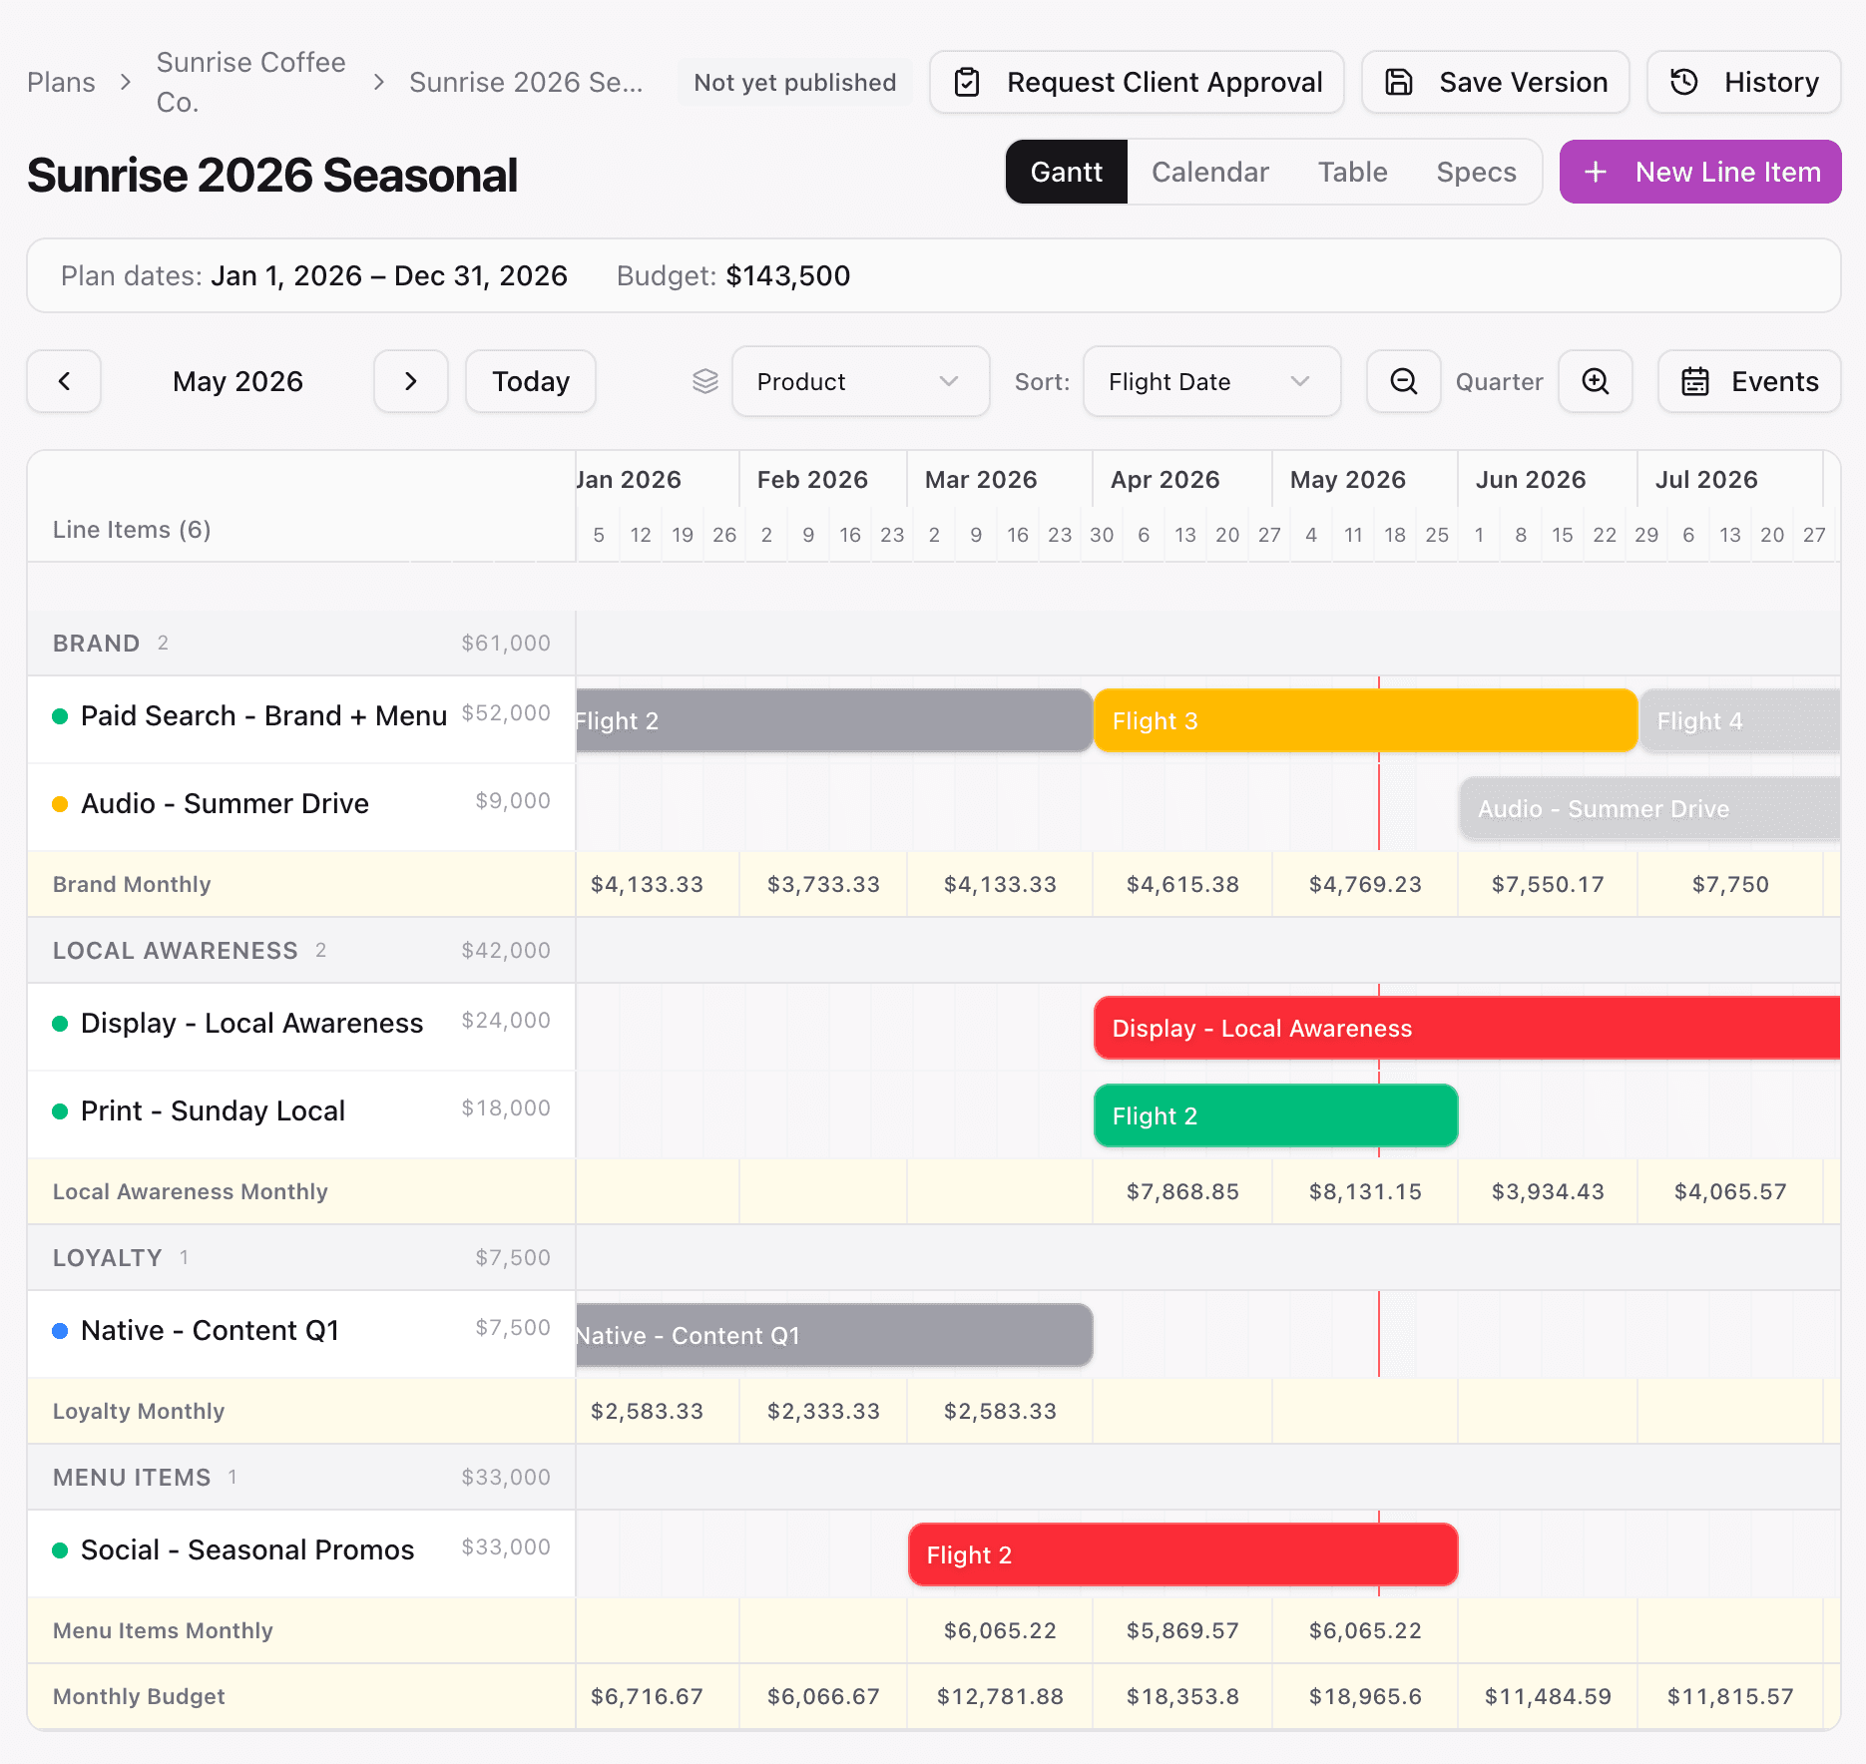Viewport: 1866px width, 1764px height.
Task: Click the May 2026 month label
Action: pyautogui.click(x=237, y=381)
